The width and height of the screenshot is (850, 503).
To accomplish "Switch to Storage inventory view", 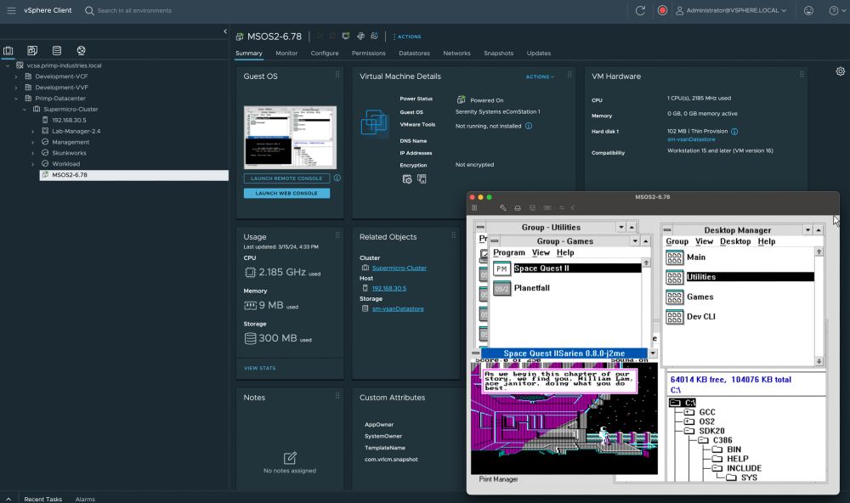I will tap(57, 50).
